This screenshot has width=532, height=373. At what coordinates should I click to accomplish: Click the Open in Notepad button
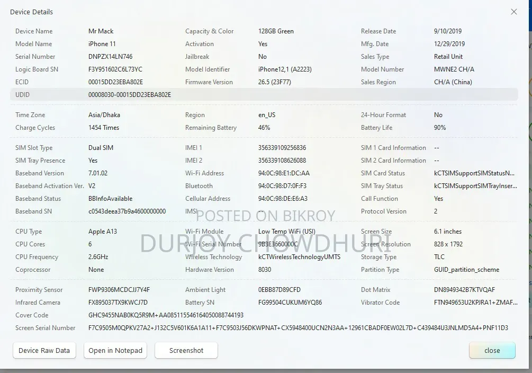click(115, 350)
